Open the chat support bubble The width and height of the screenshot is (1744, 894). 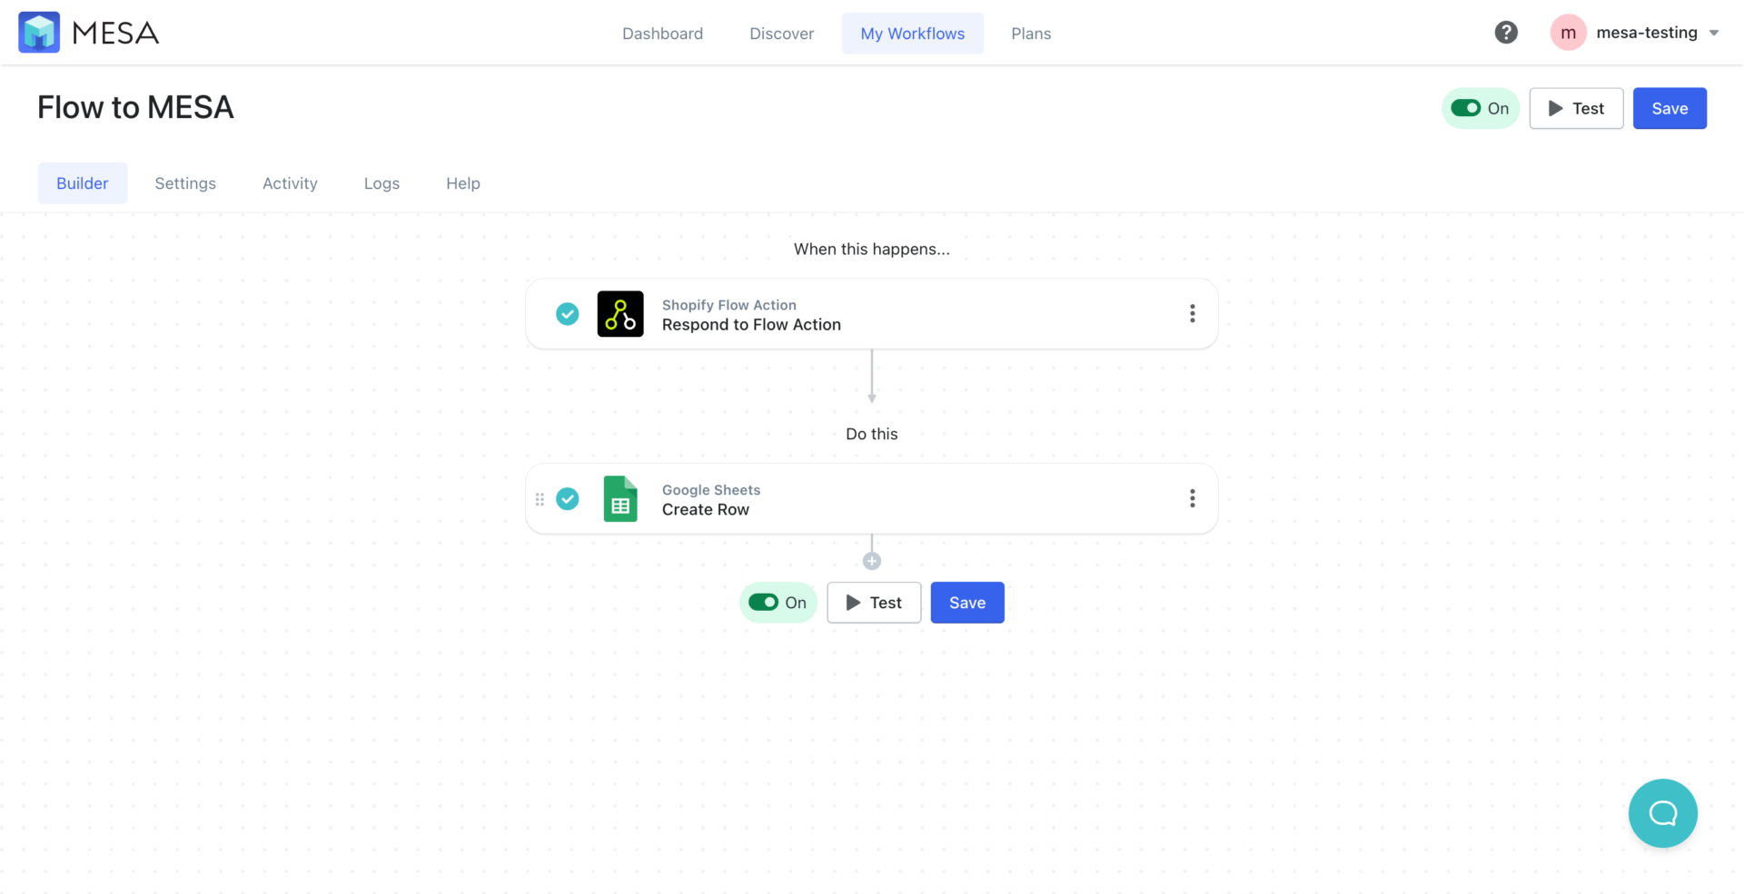[1663, 813]
